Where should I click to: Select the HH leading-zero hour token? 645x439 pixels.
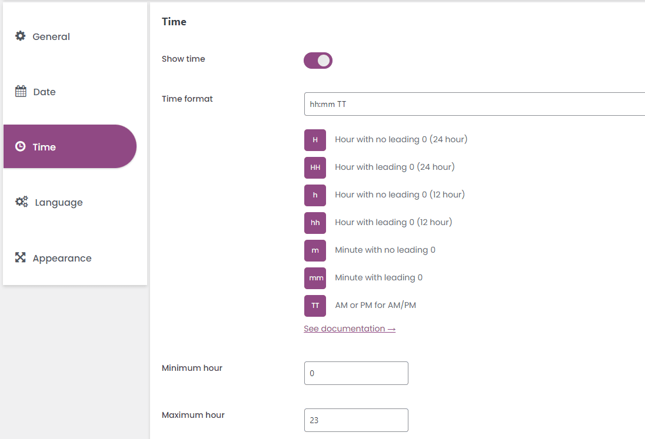[315, 167]
